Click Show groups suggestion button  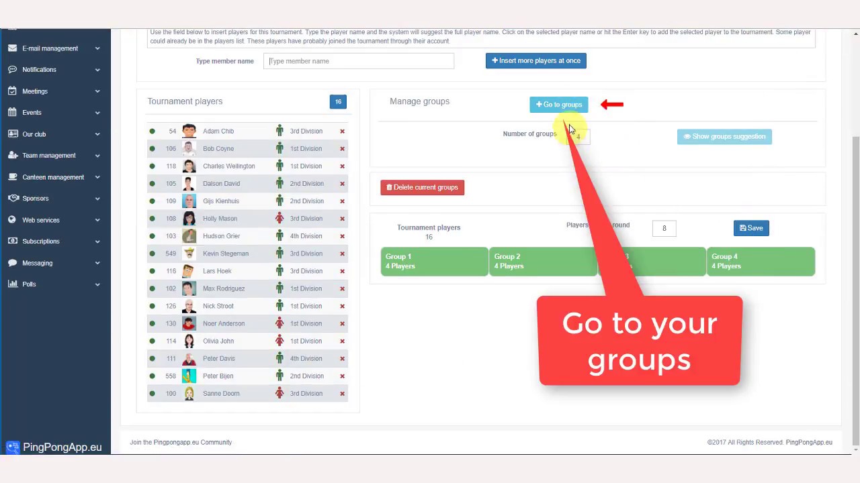pos(724,137)
